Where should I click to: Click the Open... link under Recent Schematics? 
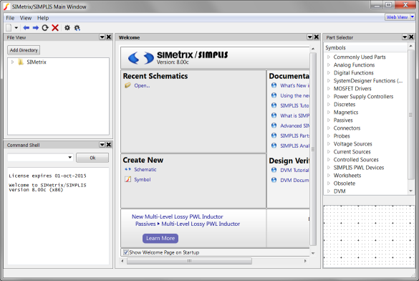(x=142, y=85)
